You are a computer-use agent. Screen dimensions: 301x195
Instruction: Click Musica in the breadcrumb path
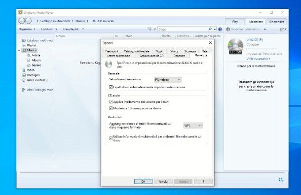click(x=80, y=21)
